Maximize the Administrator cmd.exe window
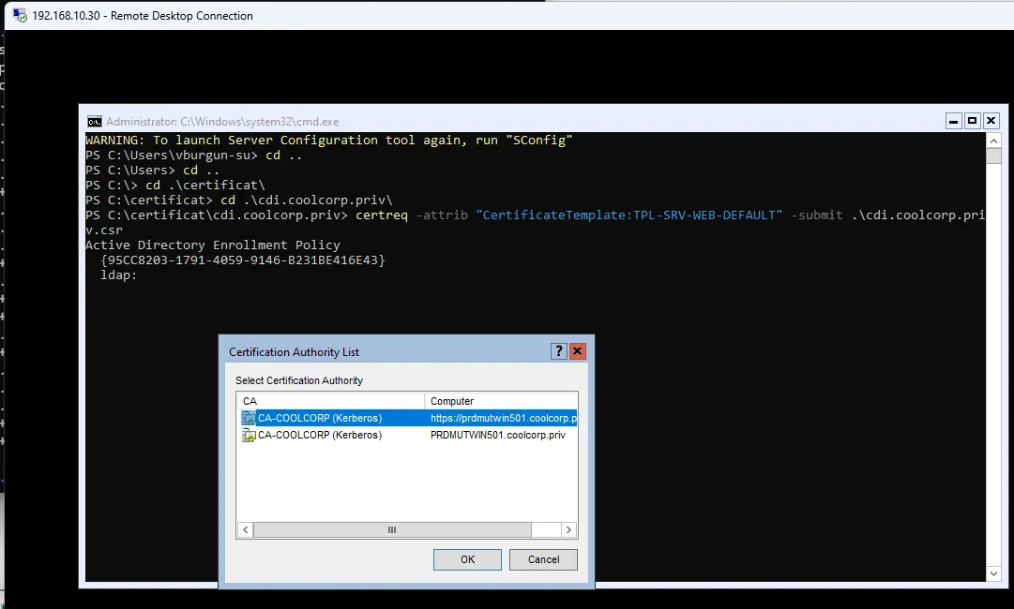The image size is (1014, 609). [x=973, y=121]
